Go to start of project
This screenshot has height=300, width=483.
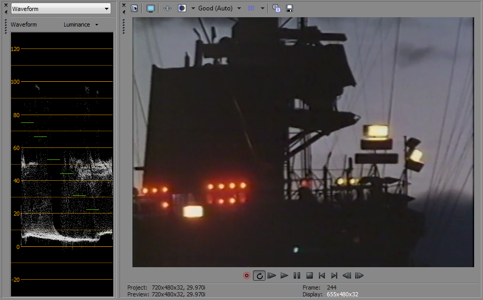[322, 276]
